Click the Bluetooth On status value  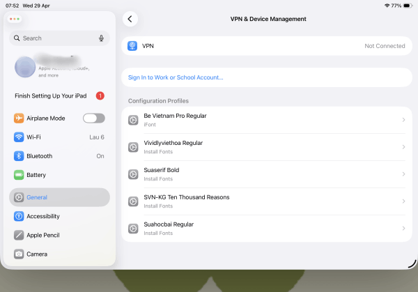(100, 156)
